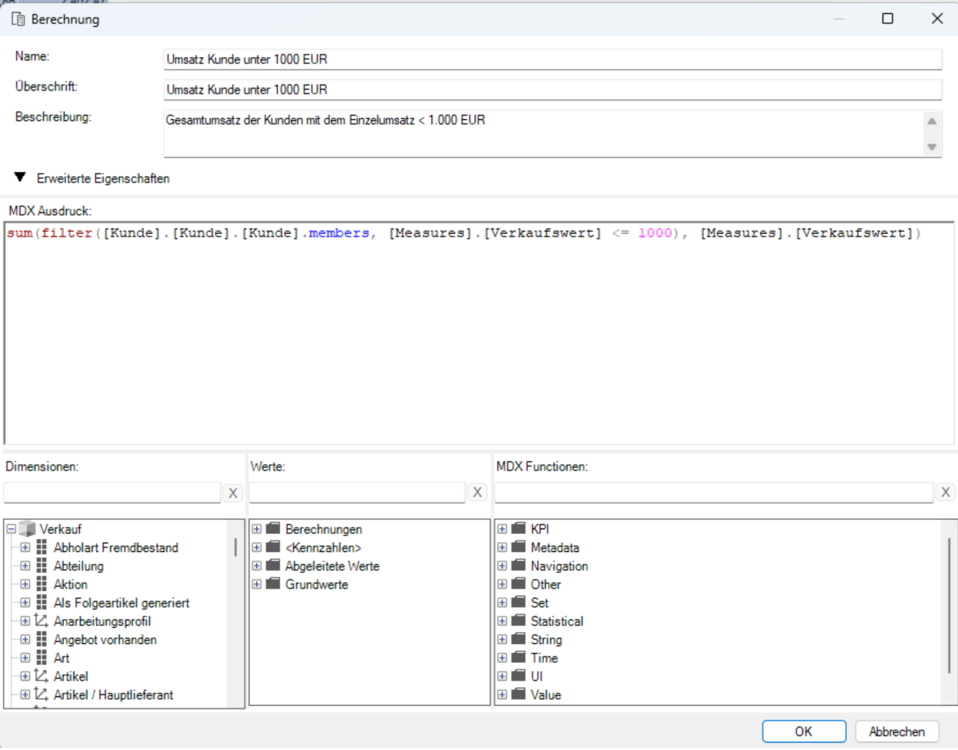Select the Art dimension tree item
Viewport: 958px width, 750px height.
62,658
